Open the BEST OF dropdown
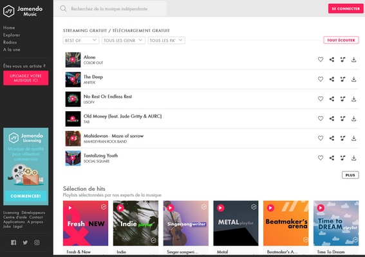Viewport: 365px width, 257px height. pos(81,40)
